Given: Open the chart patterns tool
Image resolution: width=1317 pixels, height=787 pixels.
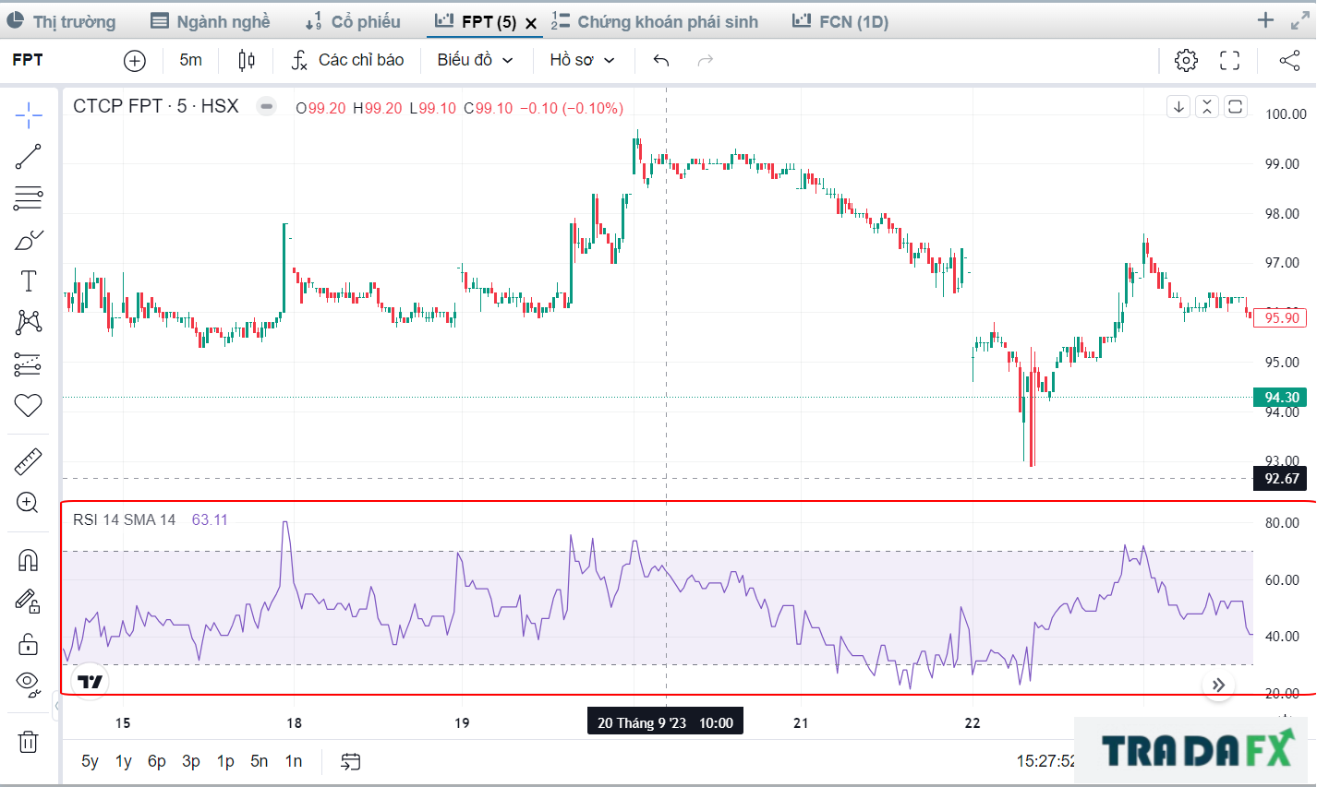Looking at the screenshot, I should click(29, 322).
